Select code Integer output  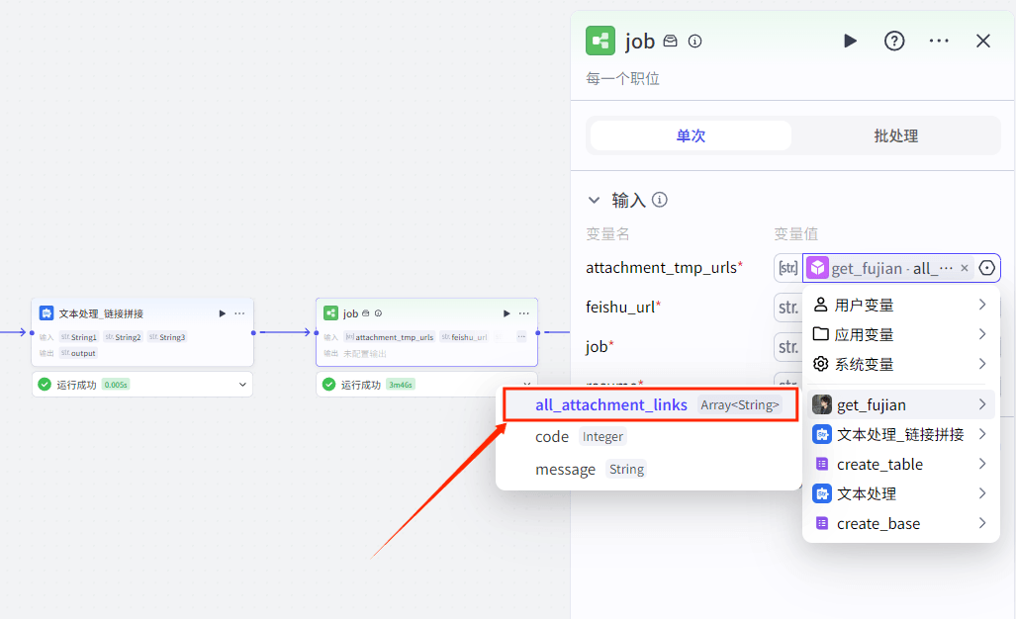[648, 437]
